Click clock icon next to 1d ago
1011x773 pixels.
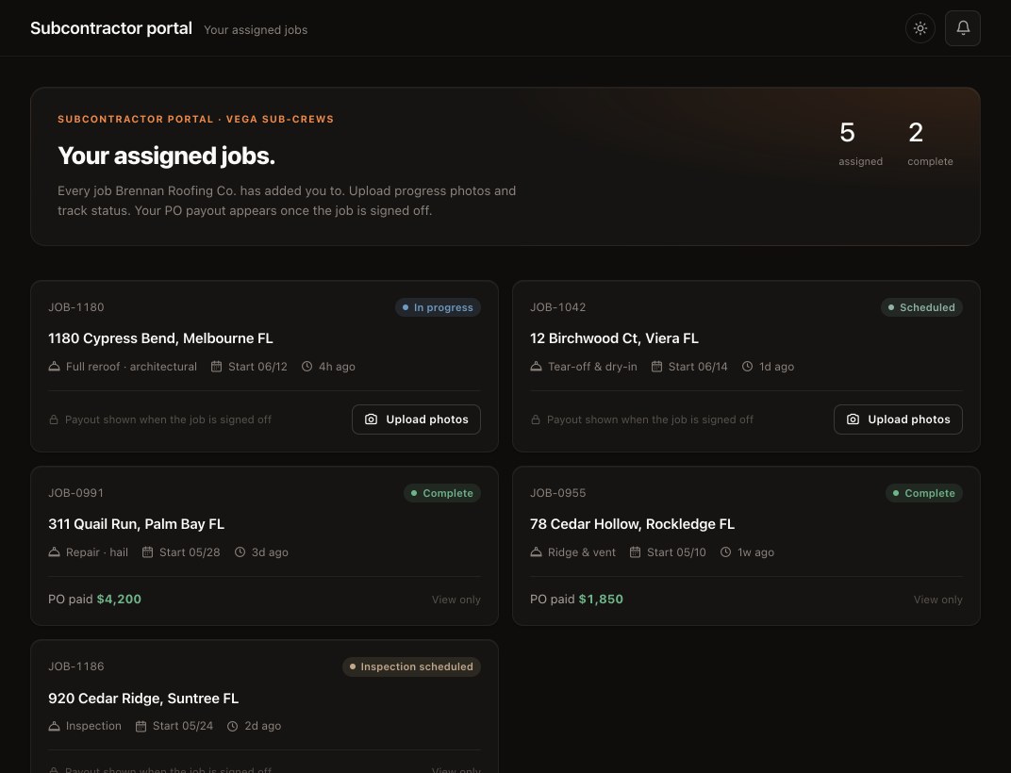coord(747,366)
